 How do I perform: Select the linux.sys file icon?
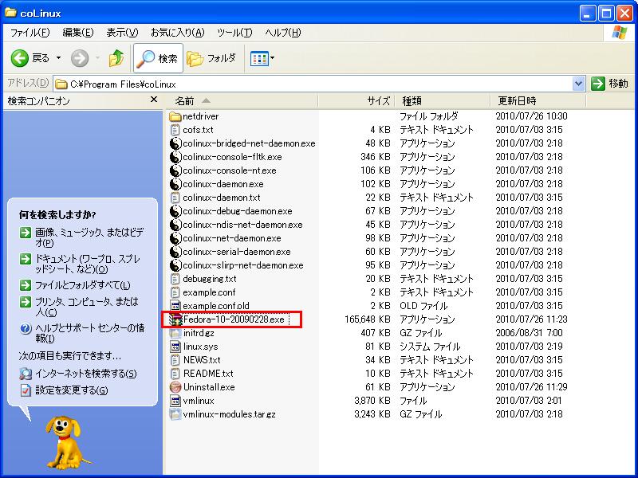(x=175, y=347)
